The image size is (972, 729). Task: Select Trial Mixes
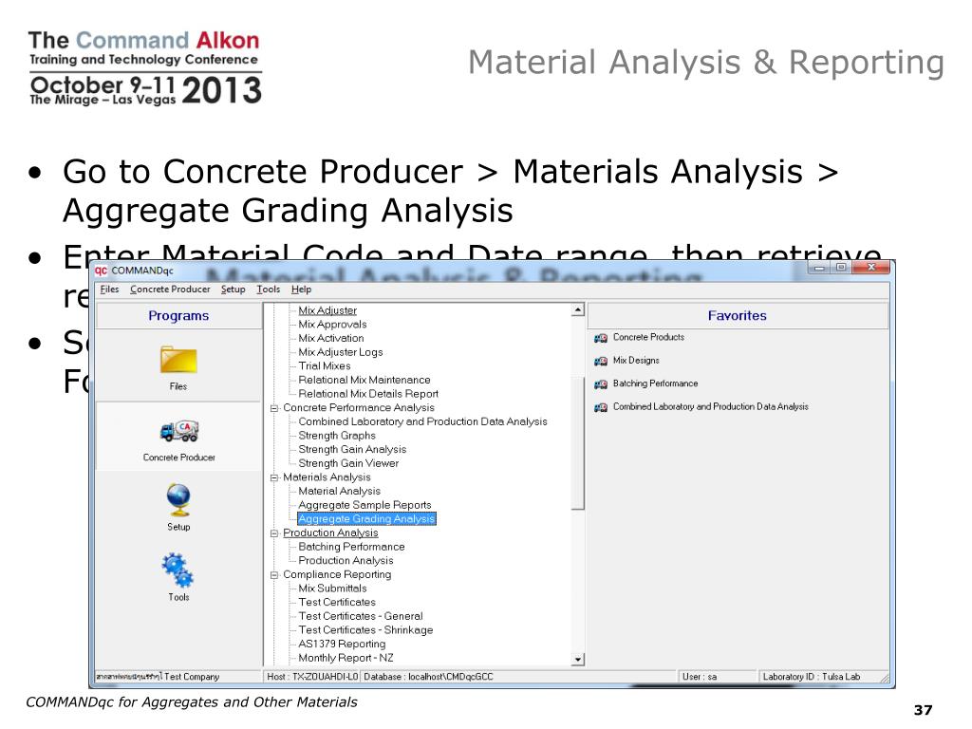(325, 365)
